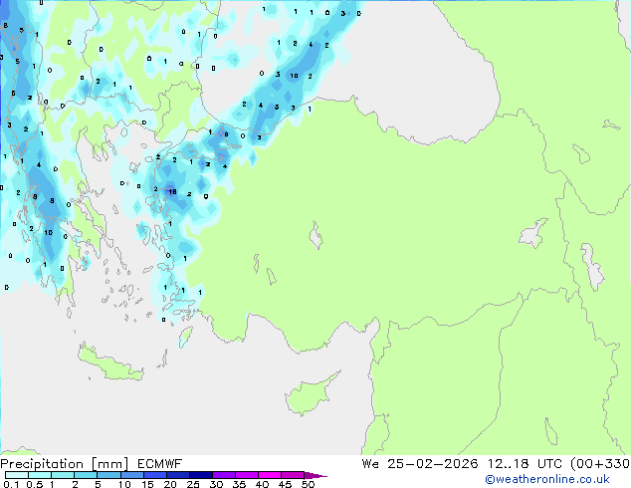Click the weatheronline.co.uk copyright link
Image resolution: width=631 pixels, height=488 pixels.
(560, 479)
